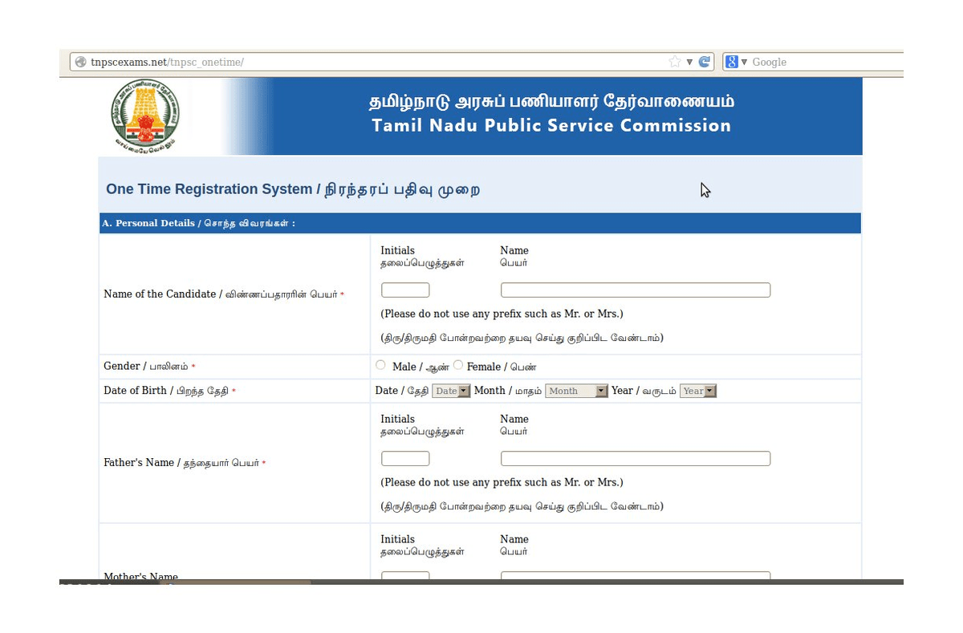
Task: Open the birth Date dropdown
Action: coord(450,391)
